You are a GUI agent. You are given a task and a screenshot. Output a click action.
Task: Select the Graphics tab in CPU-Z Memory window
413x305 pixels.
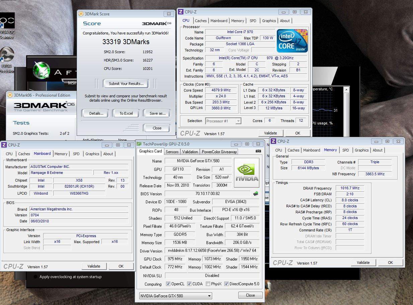pos(361,150)
